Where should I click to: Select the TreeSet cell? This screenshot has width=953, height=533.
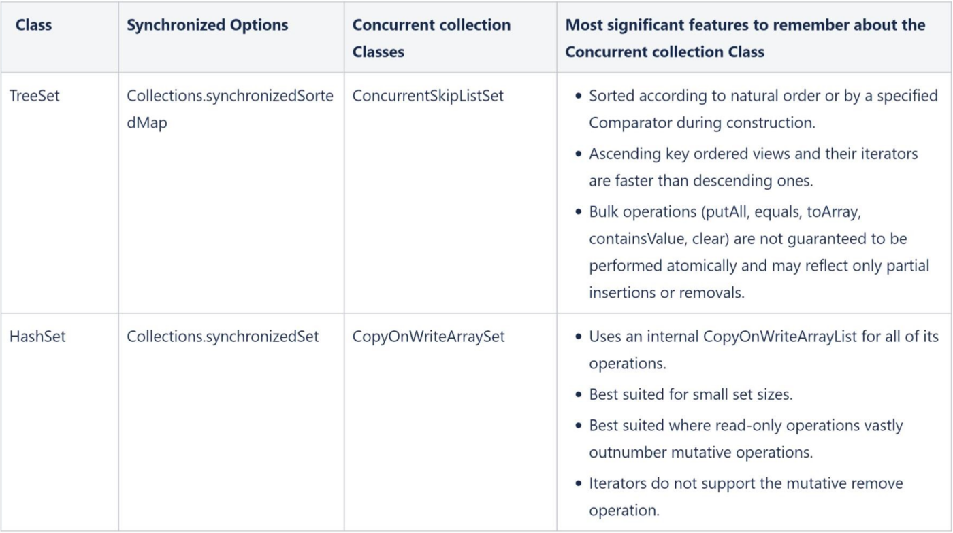click(x=34, y=96)
